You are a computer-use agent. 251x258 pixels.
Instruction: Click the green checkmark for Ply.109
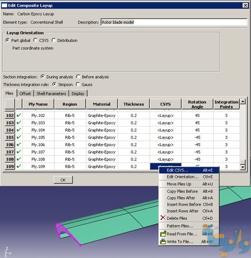pos(19,166)
